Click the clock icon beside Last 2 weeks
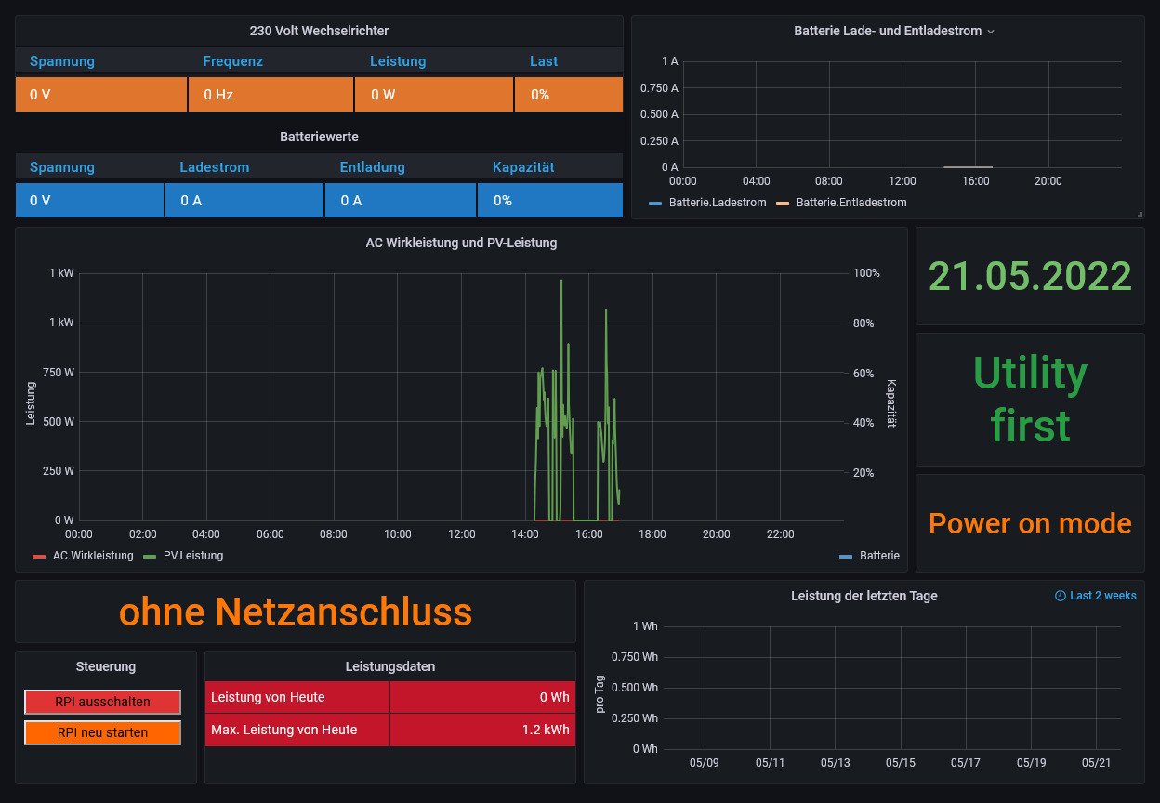This screenshot has height=803, width=1160. (x=1061, y=596)
